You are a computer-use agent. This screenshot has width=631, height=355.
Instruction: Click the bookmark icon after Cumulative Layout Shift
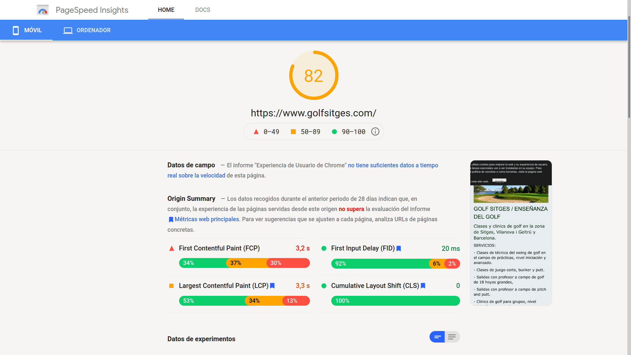pos(423,286)
